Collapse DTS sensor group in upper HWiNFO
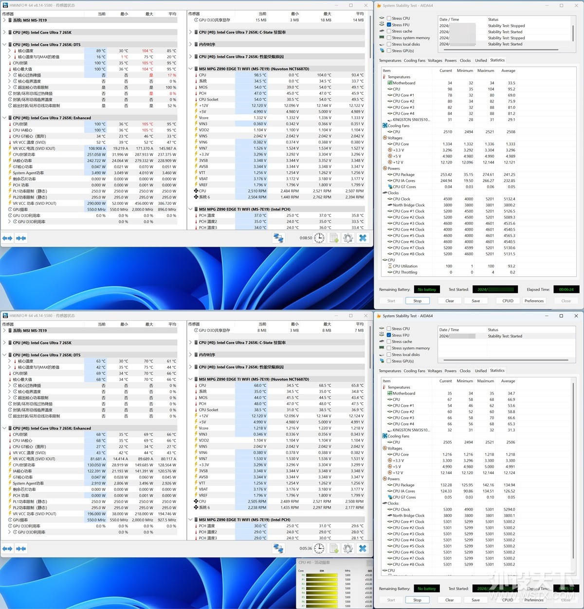This screenshot has width=584, height=609. pos(4,45)
